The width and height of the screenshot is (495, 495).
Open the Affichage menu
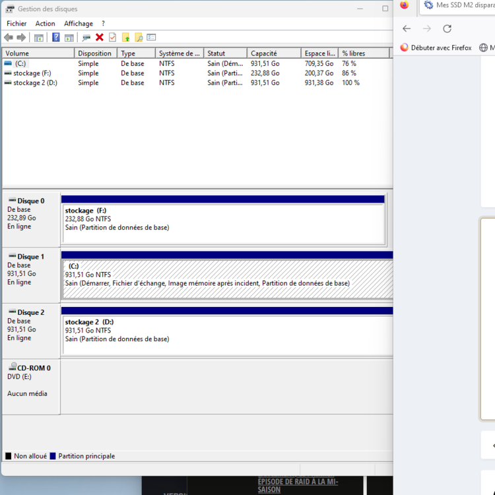coord(78,24)
